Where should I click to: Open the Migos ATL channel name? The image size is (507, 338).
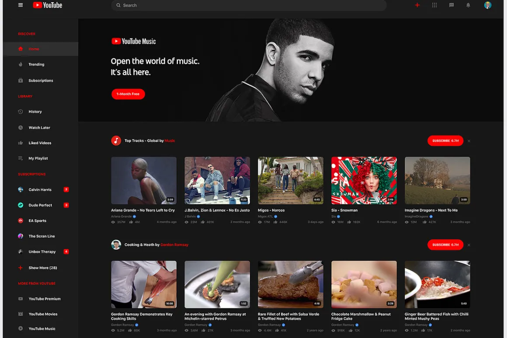click(x=265, y=217)
